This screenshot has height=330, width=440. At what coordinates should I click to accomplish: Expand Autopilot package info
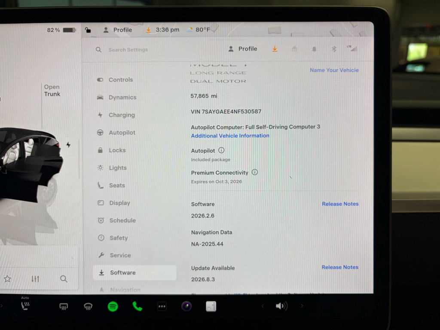pos(221,150)
